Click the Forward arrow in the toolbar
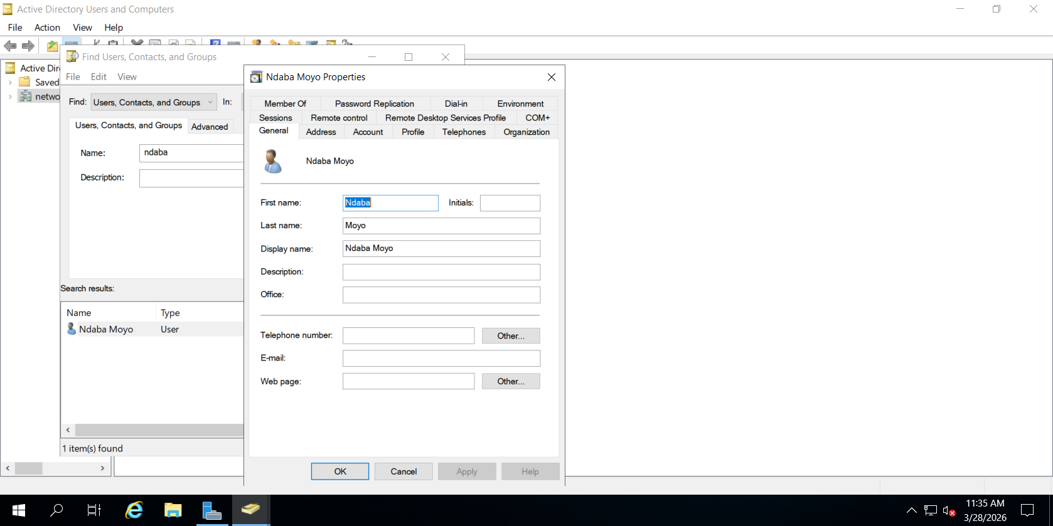The height and width of the screenshot is (526, 1053). coord(28,46)
